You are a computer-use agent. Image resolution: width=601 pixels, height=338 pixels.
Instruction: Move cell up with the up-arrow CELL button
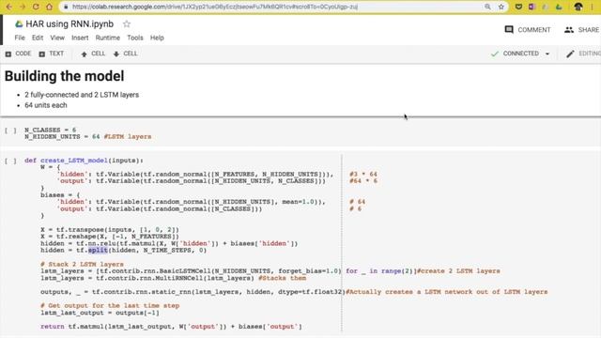point(93,54)
